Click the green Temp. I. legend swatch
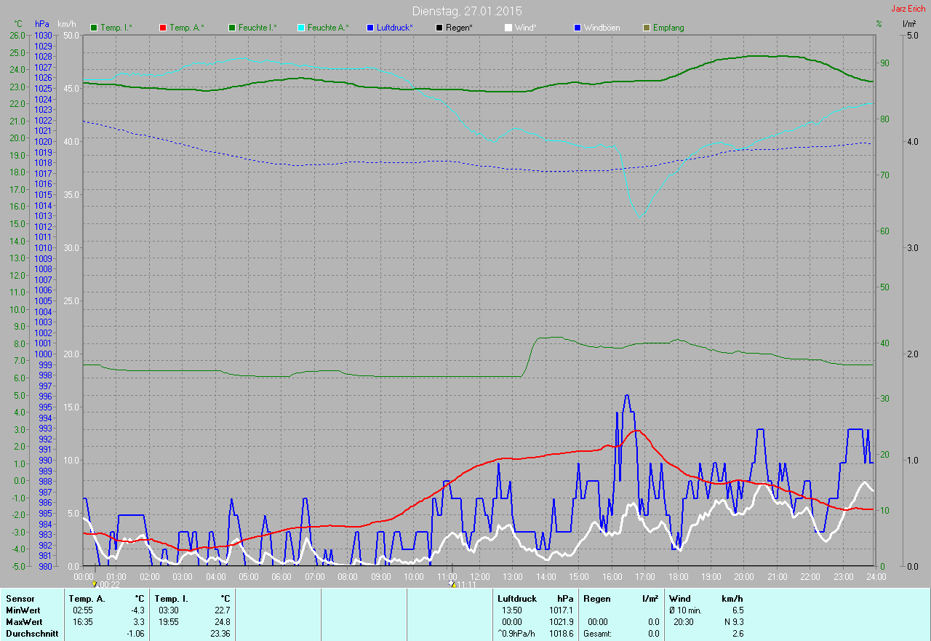This screenshot has height=641, width=931. click(94, 28)
